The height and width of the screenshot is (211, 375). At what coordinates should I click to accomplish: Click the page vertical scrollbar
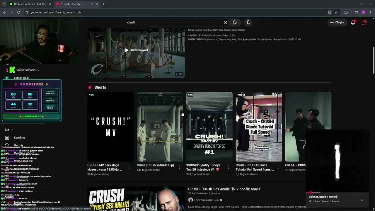pos(373,60)
